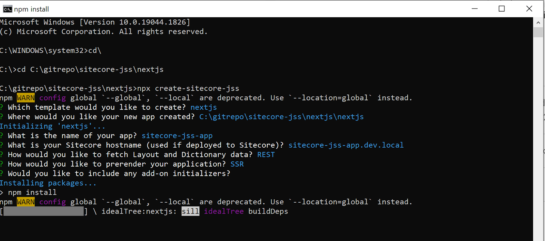Click 'C:\WINDOWS\system32>cd\' line
545x241 pixels.
click(x=50, y=51)
